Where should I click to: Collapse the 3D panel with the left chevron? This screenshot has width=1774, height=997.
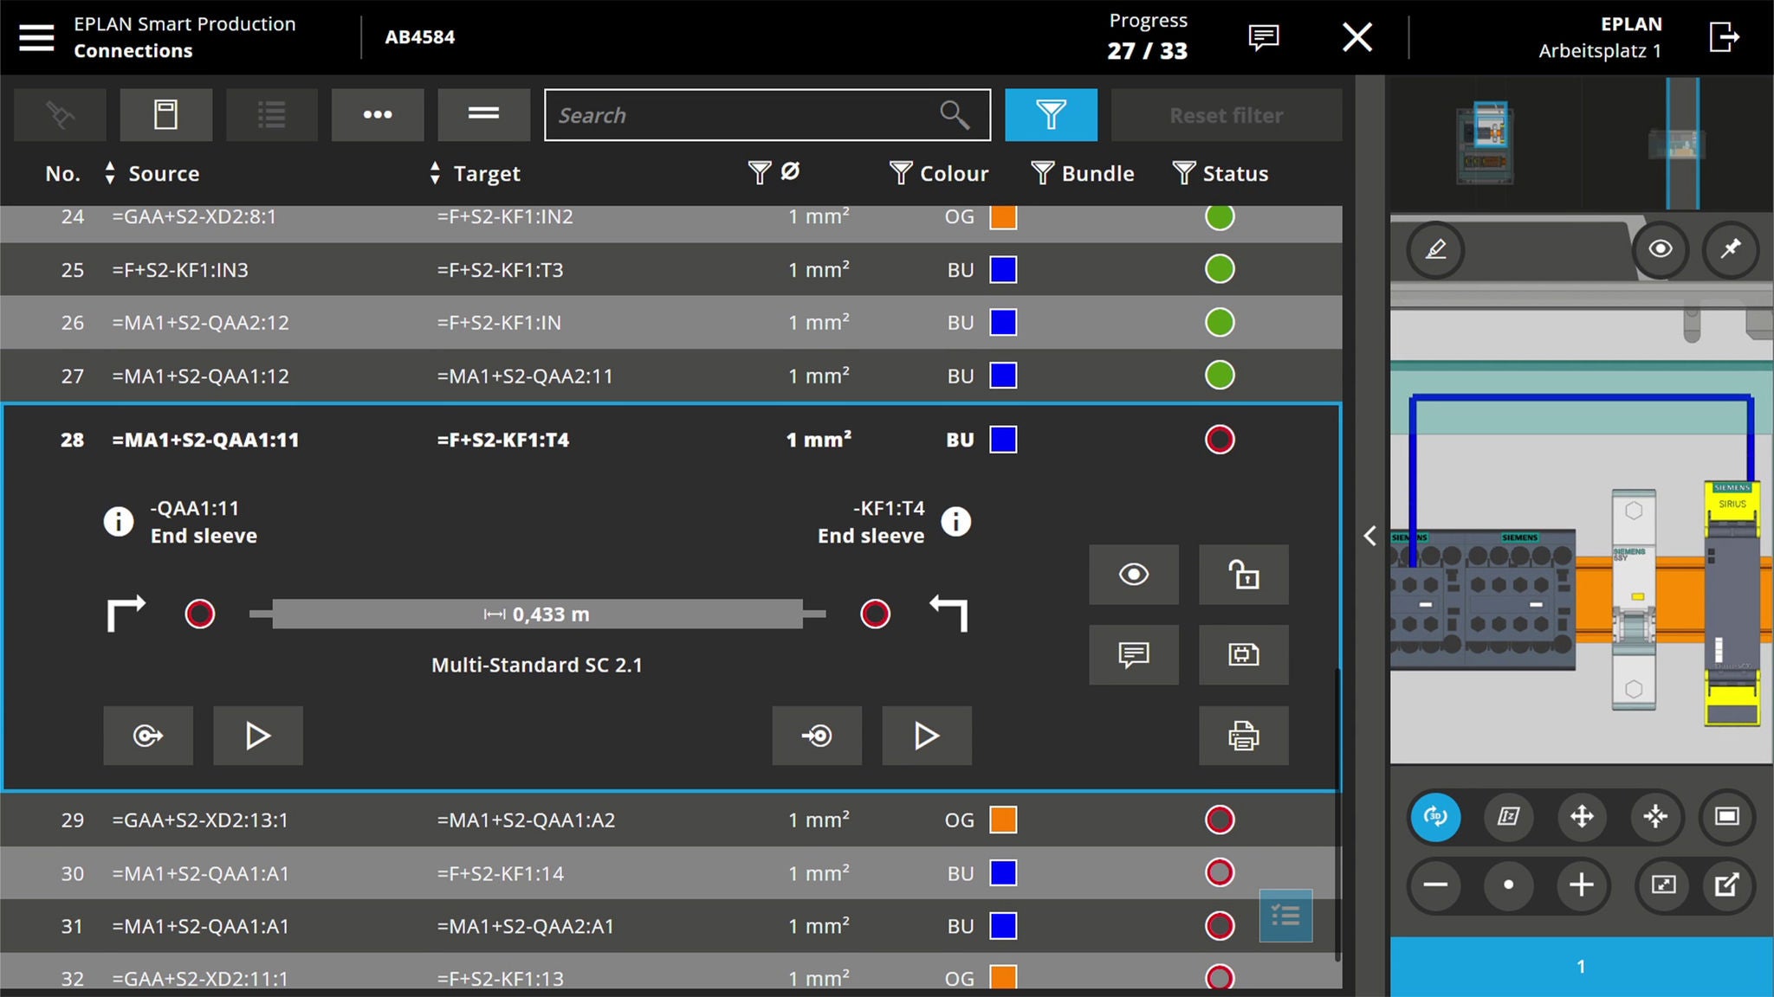click(1370, 537)
